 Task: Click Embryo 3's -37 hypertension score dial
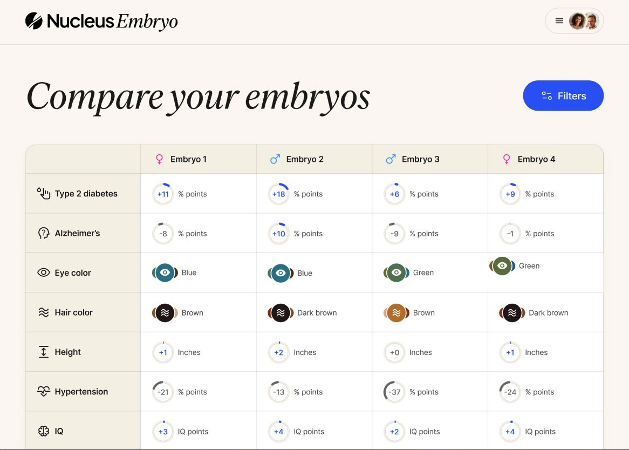[x=394, y=392]
